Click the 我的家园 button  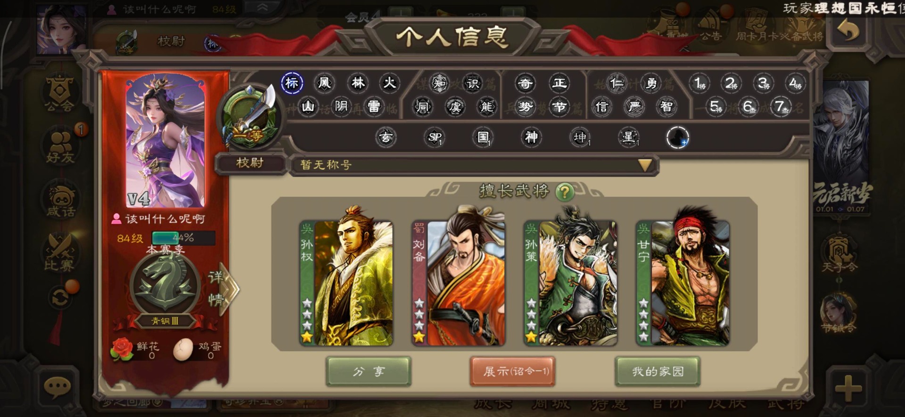(x=657, y=371)
